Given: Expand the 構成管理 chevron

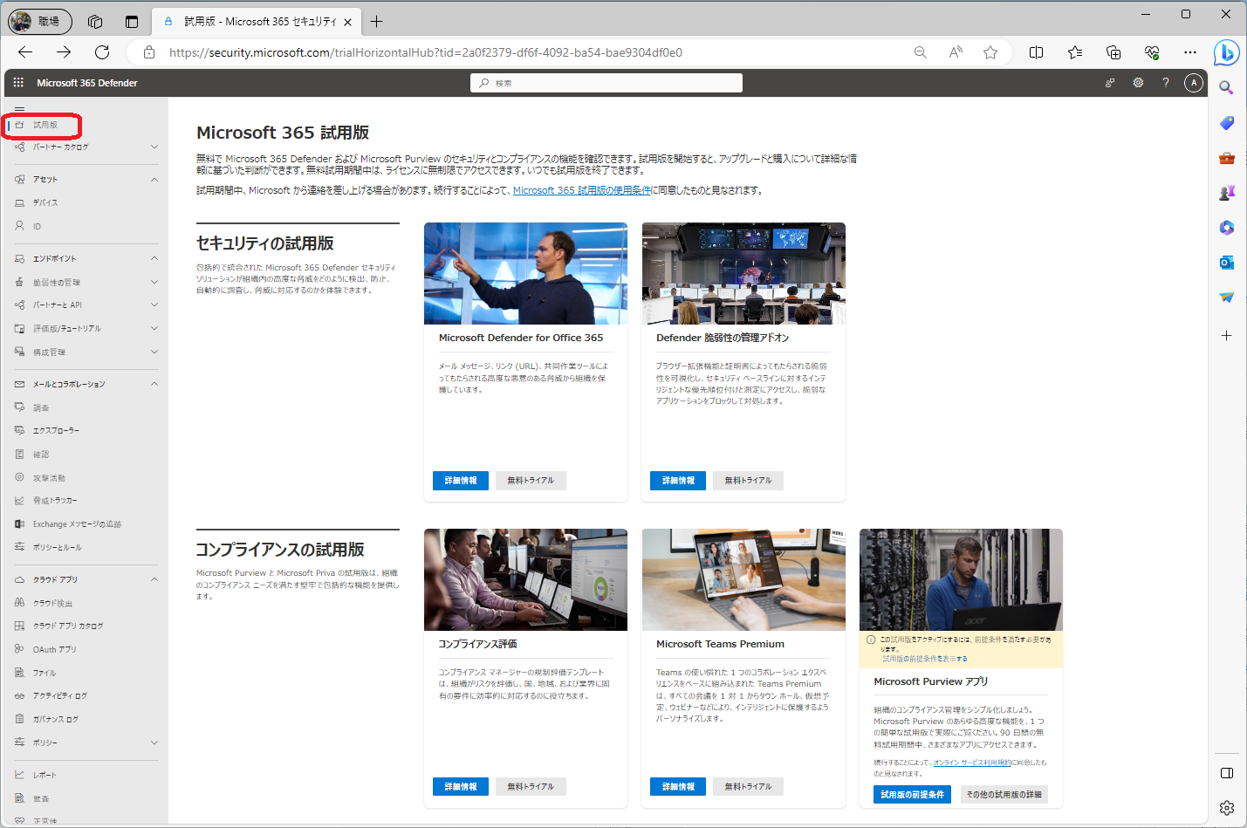Looking at the screenshot, I should tap(154, 352).
